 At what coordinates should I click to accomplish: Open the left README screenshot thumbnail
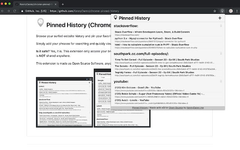point(64,102)
